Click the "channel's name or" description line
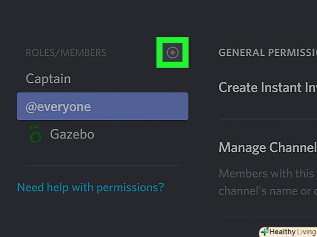 (x=266, y=191)
